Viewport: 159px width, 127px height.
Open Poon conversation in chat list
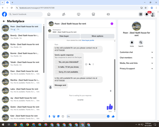(x=22, y=28)
